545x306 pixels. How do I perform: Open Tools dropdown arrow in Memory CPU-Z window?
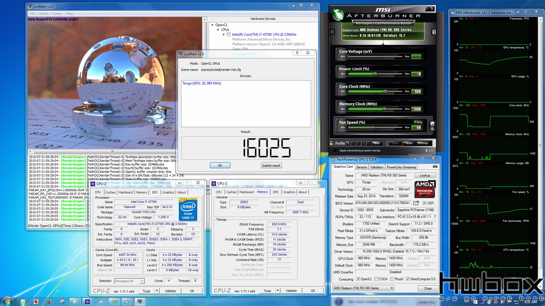click(x=278, y=291)
